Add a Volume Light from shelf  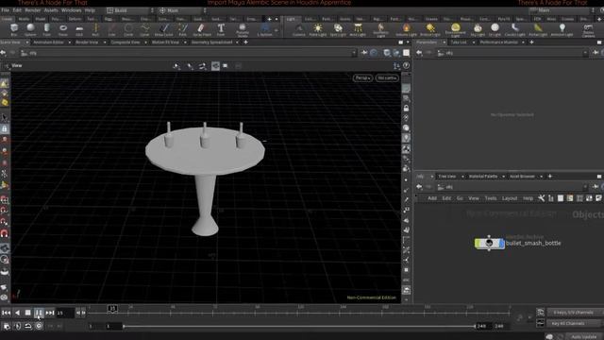tap(406, 29)
